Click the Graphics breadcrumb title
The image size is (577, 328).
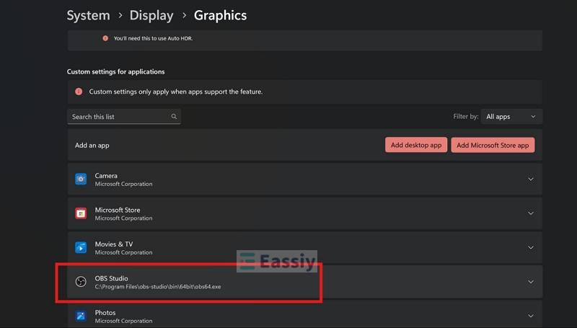coord(221,15)
